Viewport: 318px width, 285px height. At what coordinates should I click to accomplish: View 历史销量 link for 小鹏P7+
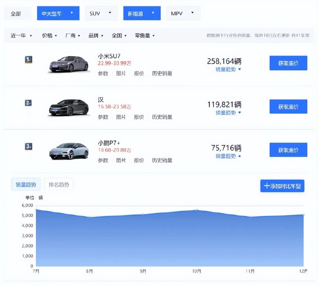[x=162, y=160]
